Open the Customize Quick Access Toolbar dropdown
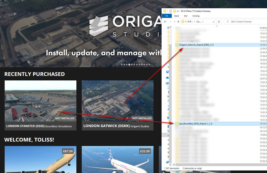This screenshot has height=173, width=267. click(x=178, y=11)
